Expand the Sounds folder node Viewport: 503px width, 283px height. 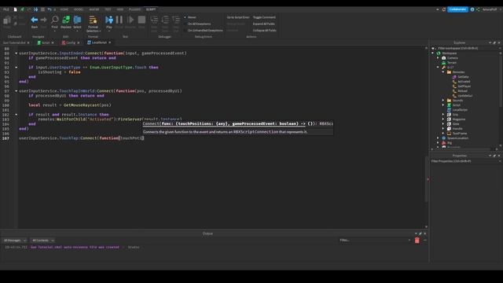(x=443, y=101)
